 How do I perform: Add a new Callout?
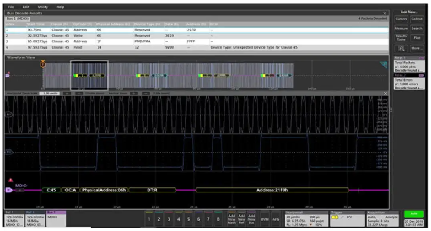(417, 19)
